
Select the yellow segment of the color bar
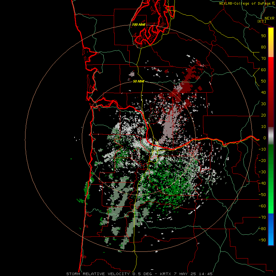pos(271,42)
